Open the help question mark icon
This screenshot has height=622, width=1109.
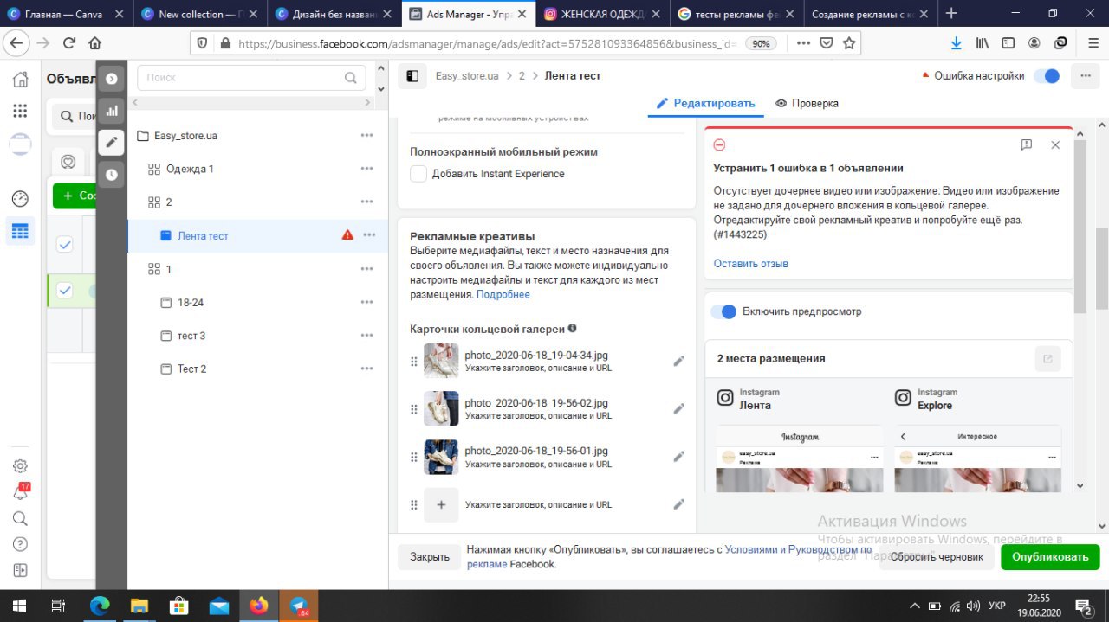(20, 544)
